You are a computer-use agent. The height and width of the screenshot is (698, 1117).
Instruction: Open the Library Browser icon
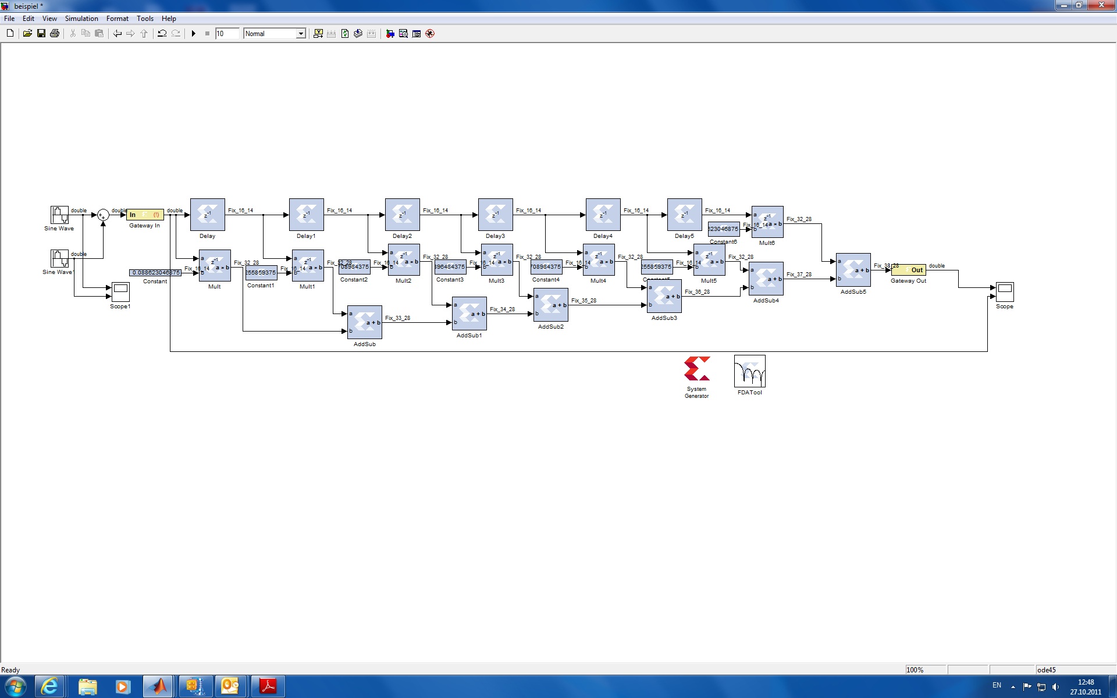point(390,33)
